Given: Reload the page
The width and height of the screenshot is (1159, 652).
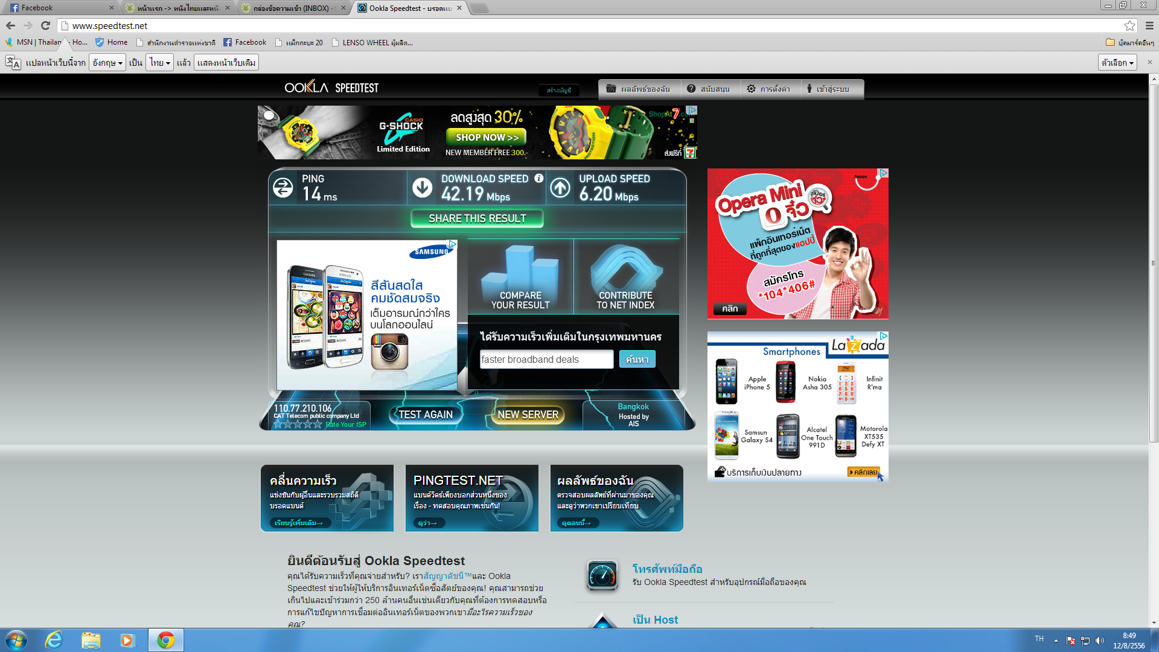Looking at the screenshot, I should coord(45,25).
